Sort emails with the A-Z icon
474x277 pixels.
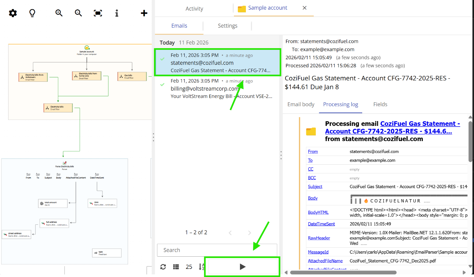tap(201, 267)
